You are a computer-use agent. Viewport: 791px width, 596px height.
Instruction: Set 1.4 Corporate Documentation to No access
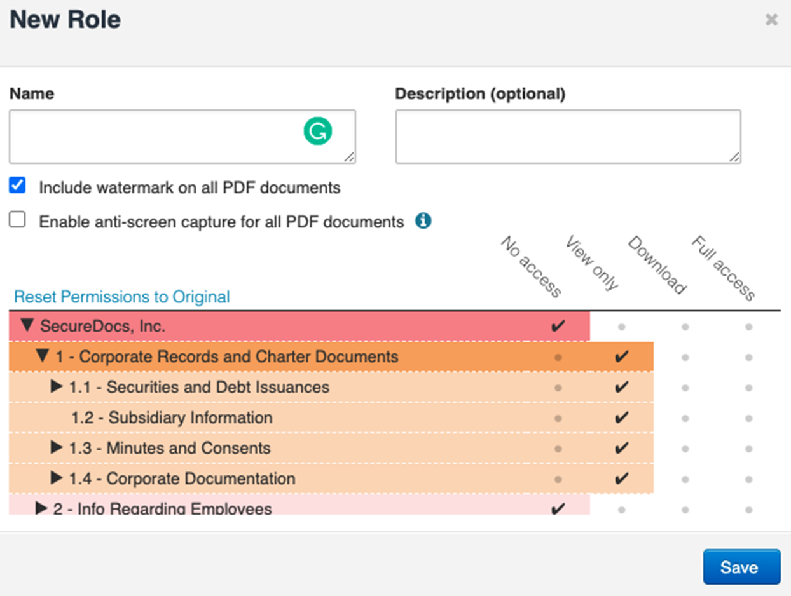[558, 480]
